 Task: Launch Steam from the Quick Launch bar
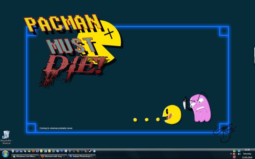point(90,151)
